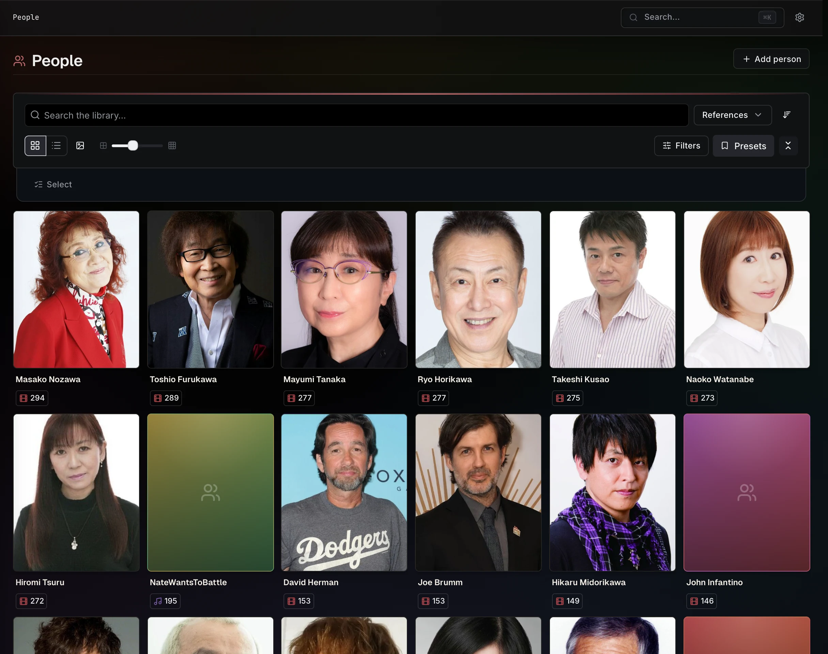Click the 294 film count badge

(x=32, y=398)
